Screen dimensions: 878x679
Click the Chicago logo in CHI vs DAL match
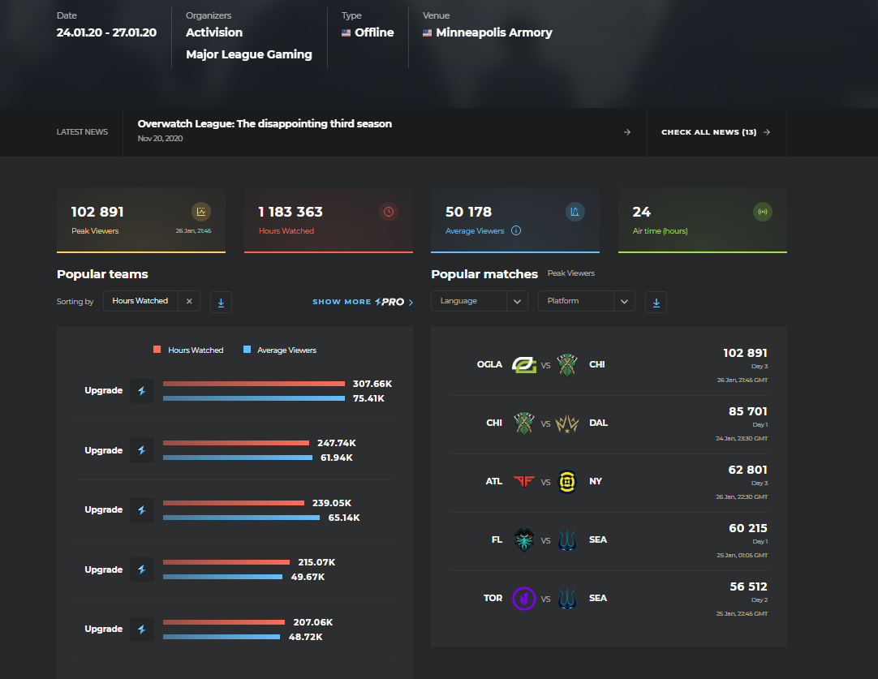[524, 423]
